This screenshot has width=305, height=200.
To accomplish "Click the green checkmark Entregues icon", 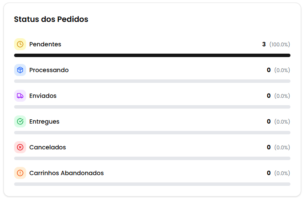I will (20, 121).
